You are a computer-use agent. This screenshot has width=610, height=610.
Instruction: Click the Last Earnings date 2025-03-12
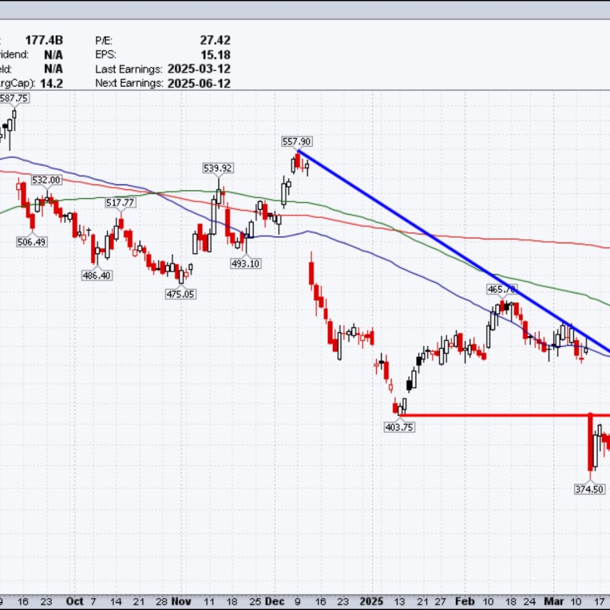[199, 69]
